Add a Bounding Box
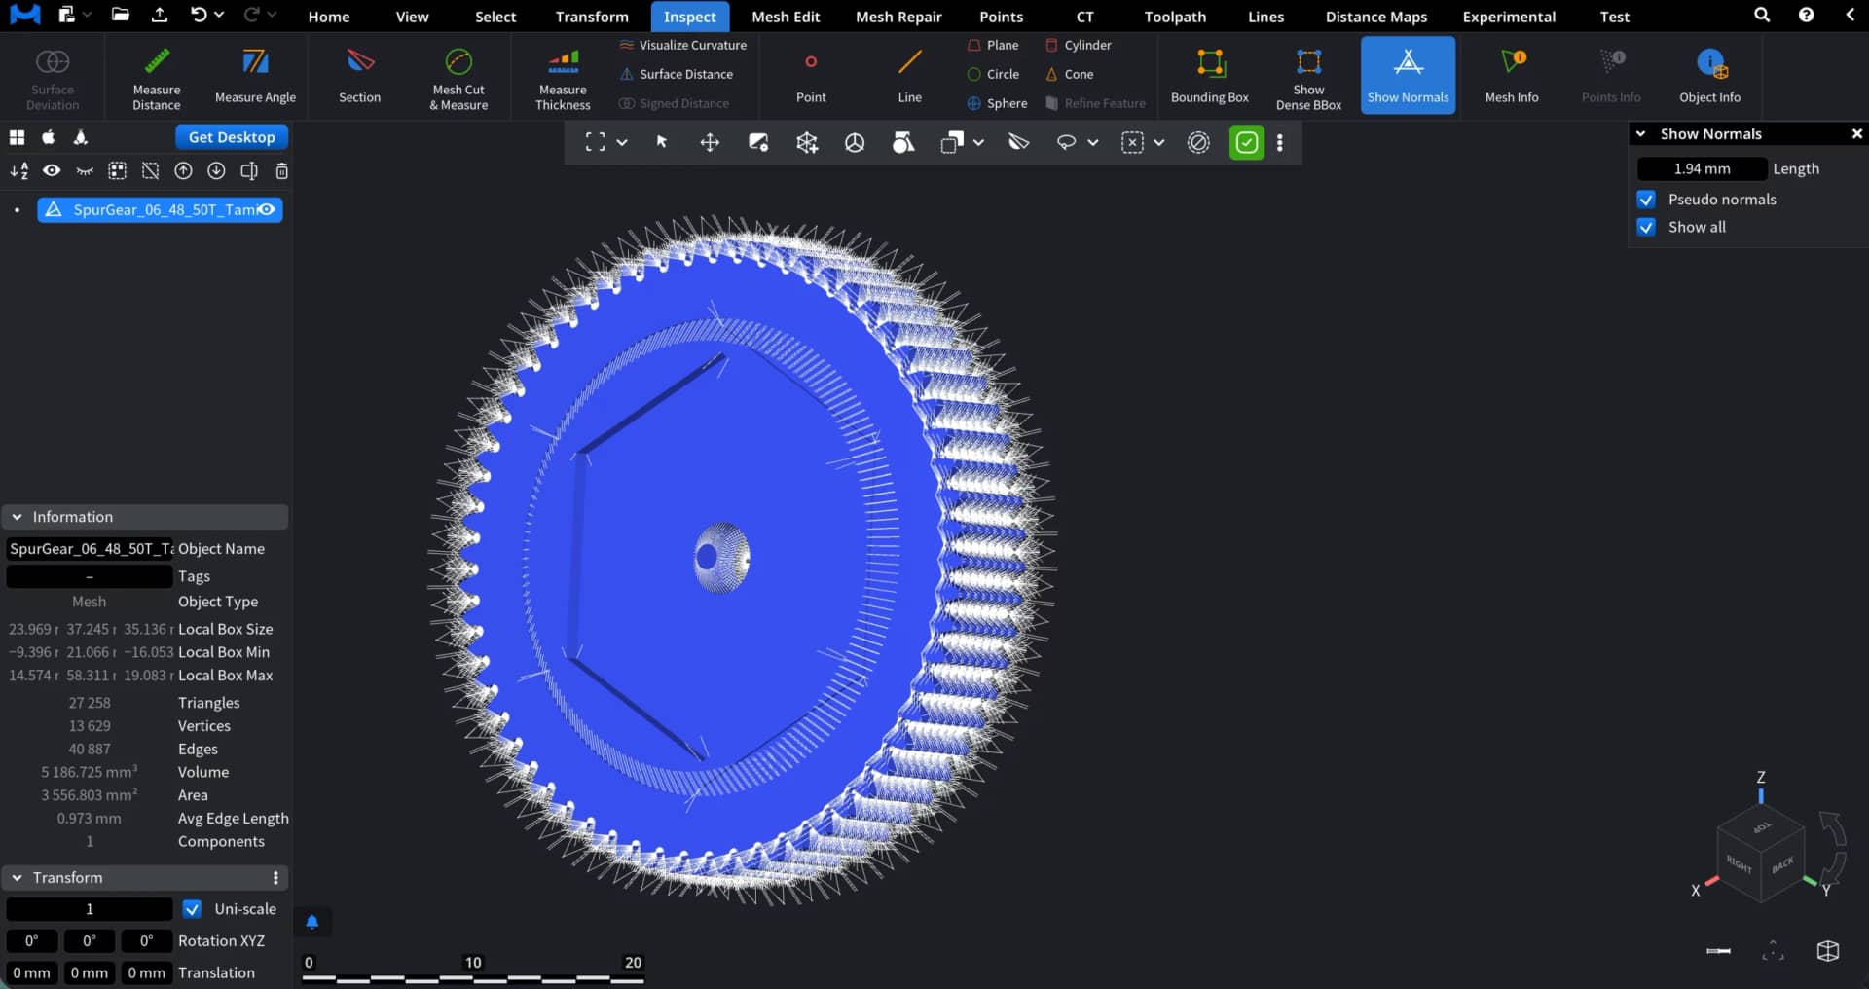The height and width of the screenshot is (989, 1869). click(x=1210, y=76)
